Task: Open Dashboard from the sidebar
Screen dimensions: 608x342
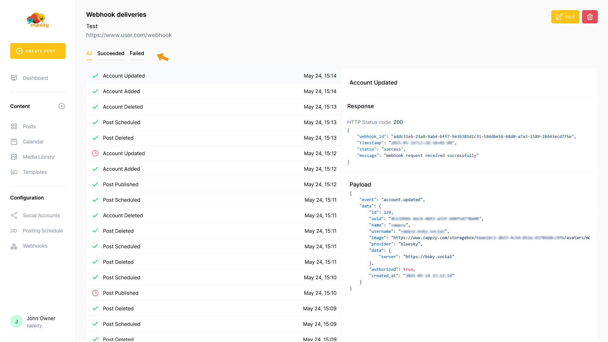Action: [x=35, y=78]
